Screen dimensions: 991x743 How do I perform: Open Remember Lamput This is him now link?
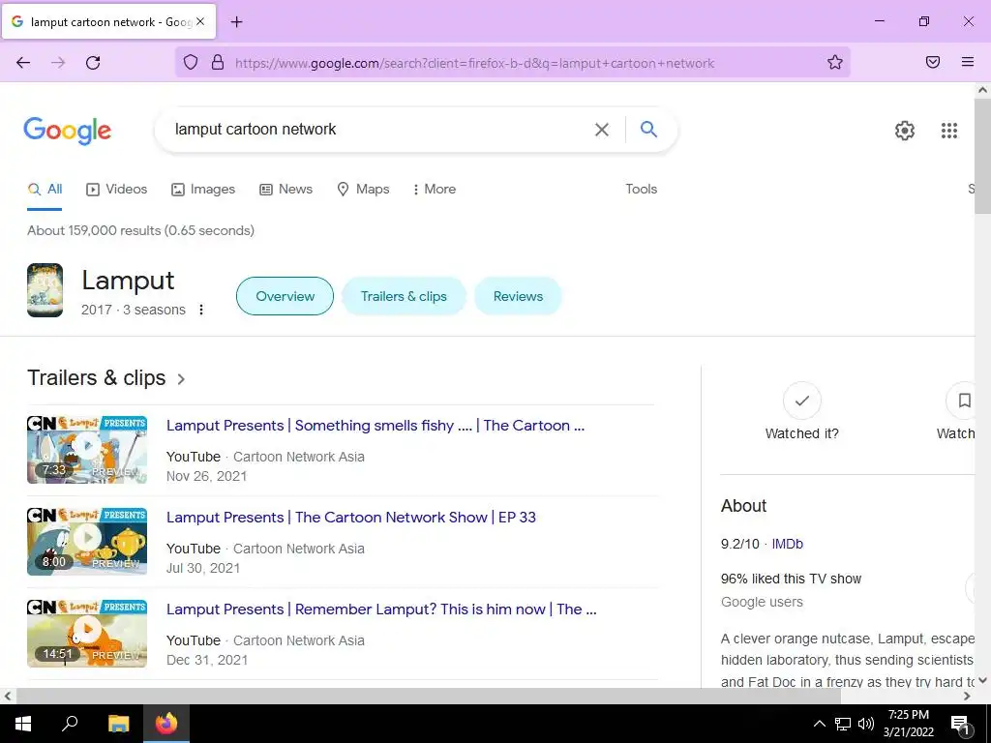pyautogui.click(x=381, y=609)
